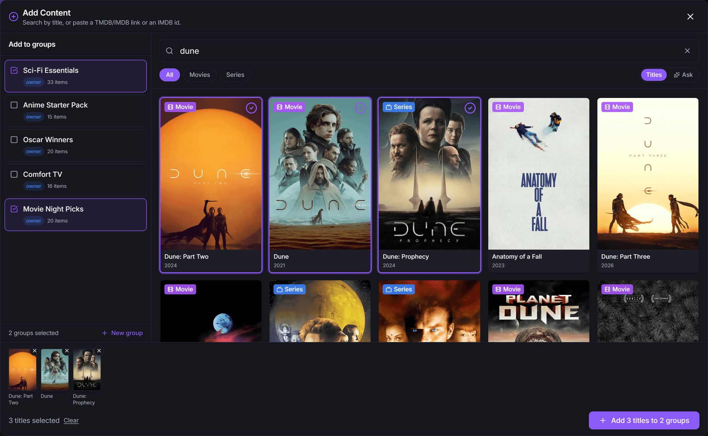Screen dimensions: 708x436
Task: Select the Anatomy of a Fall poster
Action: 538,185
